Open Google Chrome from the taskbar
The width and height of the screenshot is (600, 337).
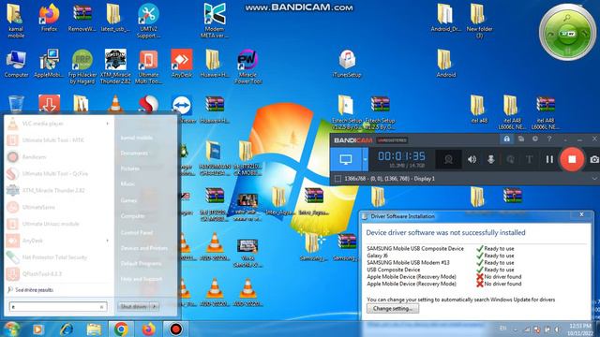coord(121,329)
